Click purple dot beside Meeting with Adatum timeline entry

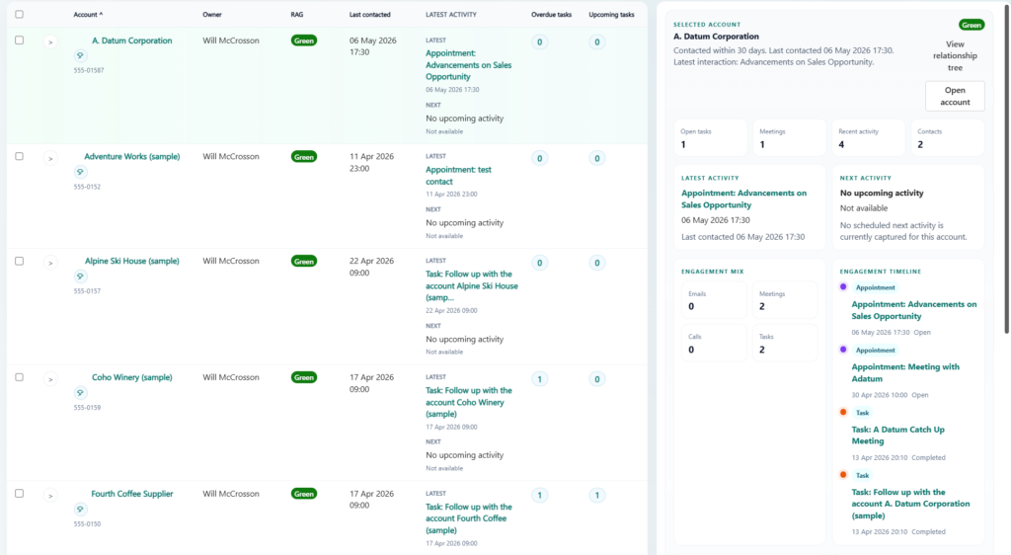843,350
